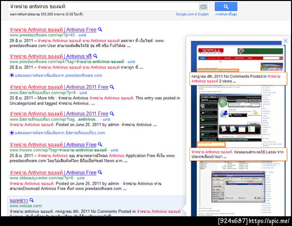Click preview callout mentioning Laoav

(238, 154)
